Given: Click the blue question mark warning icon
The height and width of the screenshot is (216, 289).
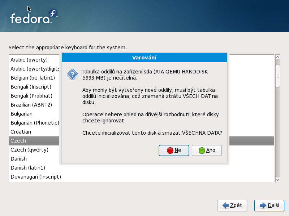Looking at the screenshot, I should (73, 75).
